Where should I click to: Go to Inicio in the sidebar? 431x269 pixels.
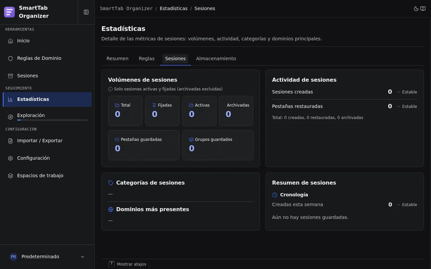[x=47, y=41]
